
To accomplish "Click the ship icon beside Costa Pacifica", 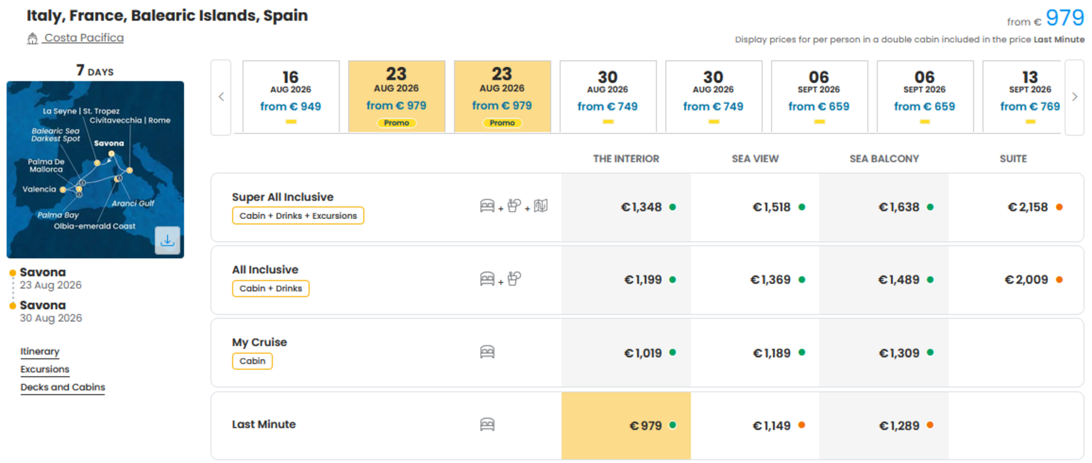I will tap(32, 38).
